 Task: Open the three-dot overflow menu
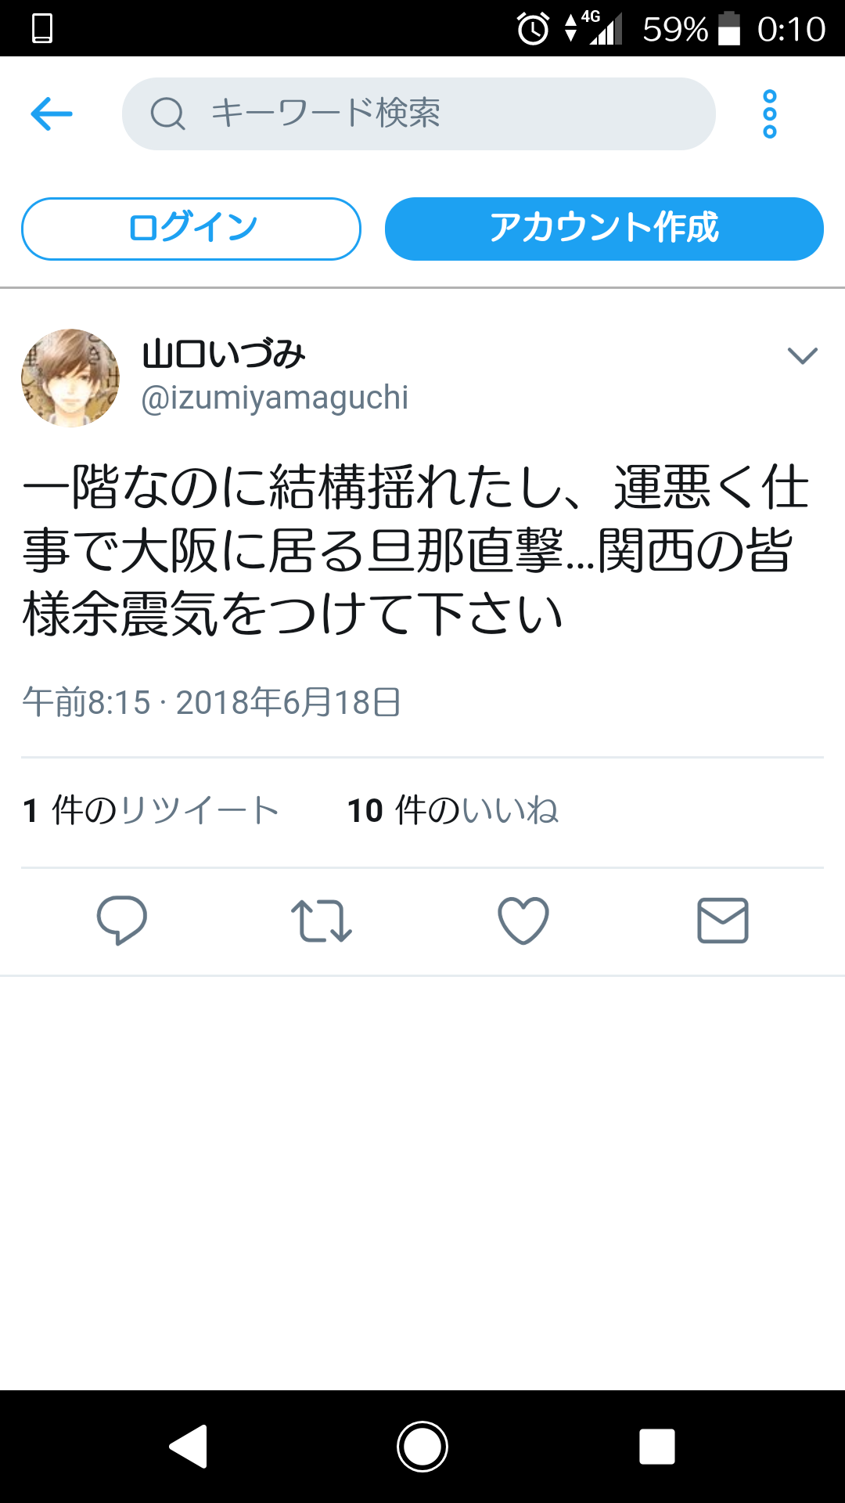[770, 114]
